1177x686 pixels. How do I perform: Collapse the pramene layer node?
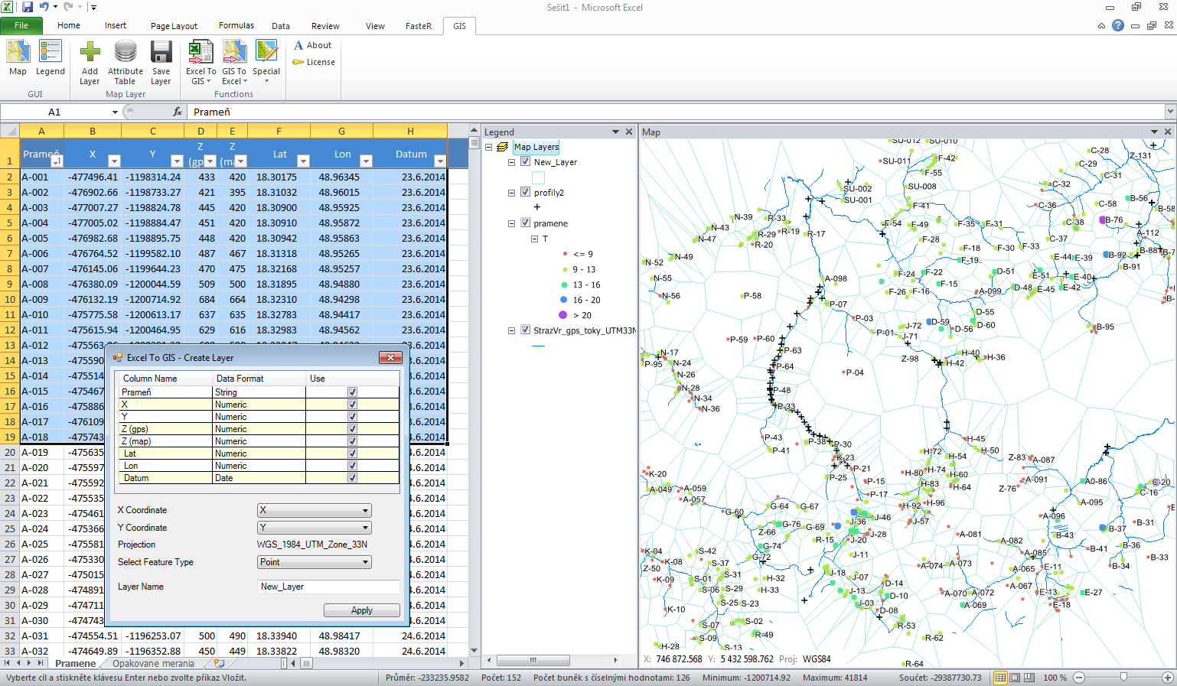511,223
